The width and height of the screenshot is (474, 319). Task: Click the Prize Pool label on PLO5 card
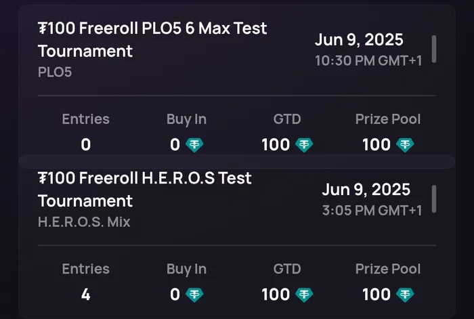[388, 119]
